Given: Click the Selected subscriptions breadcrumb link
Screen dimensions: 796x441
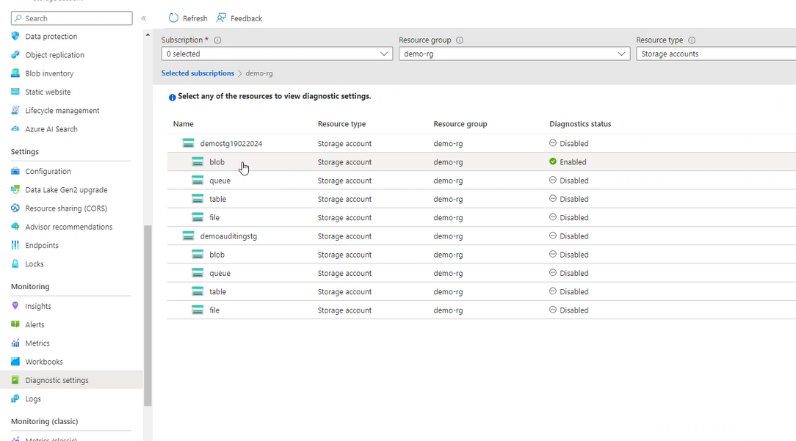Looking at the screenshot, I should click(x=198, y=73).
